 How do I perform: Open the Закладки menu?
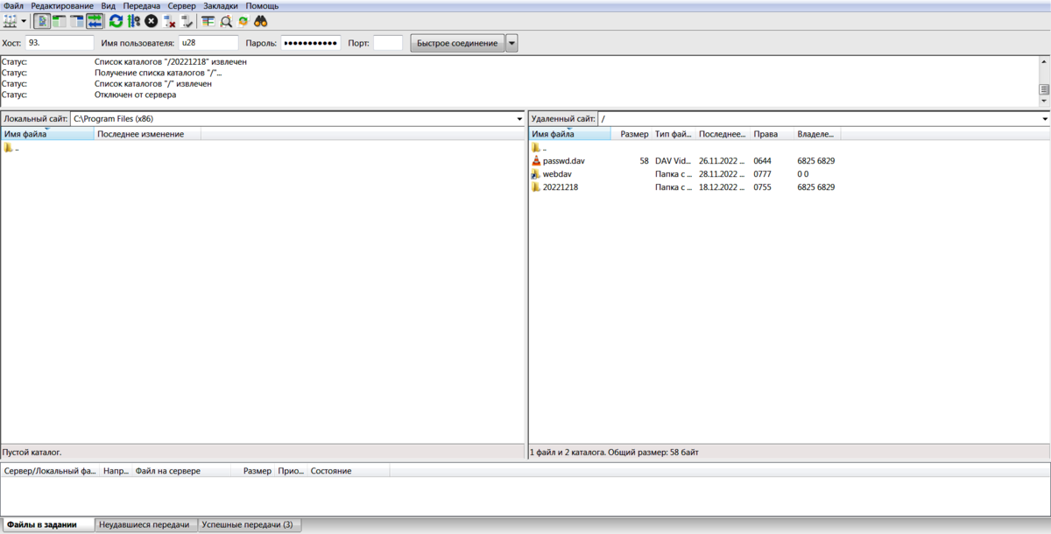(x=221, y=6)
